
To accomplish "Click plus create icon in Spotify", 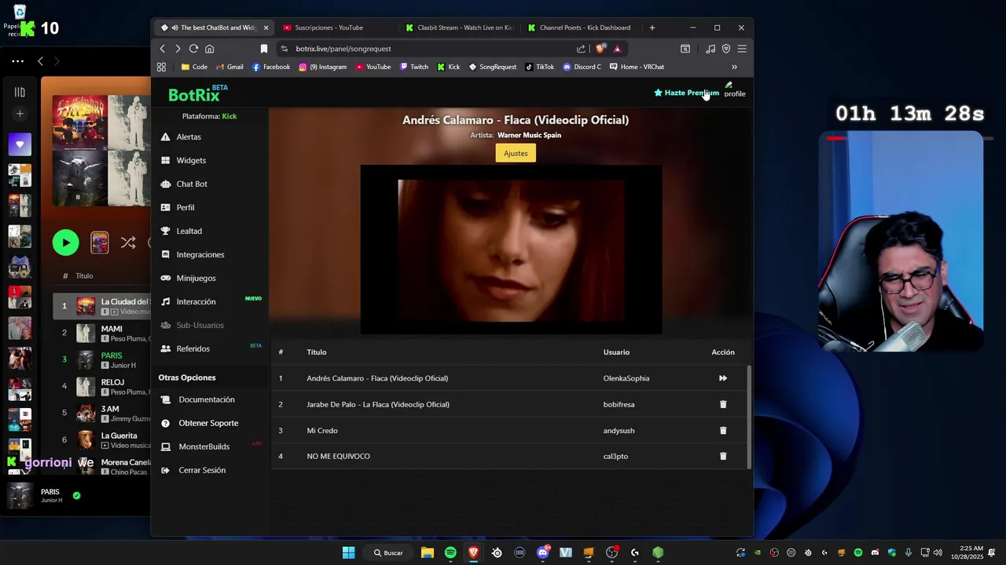I will (20, 114).
